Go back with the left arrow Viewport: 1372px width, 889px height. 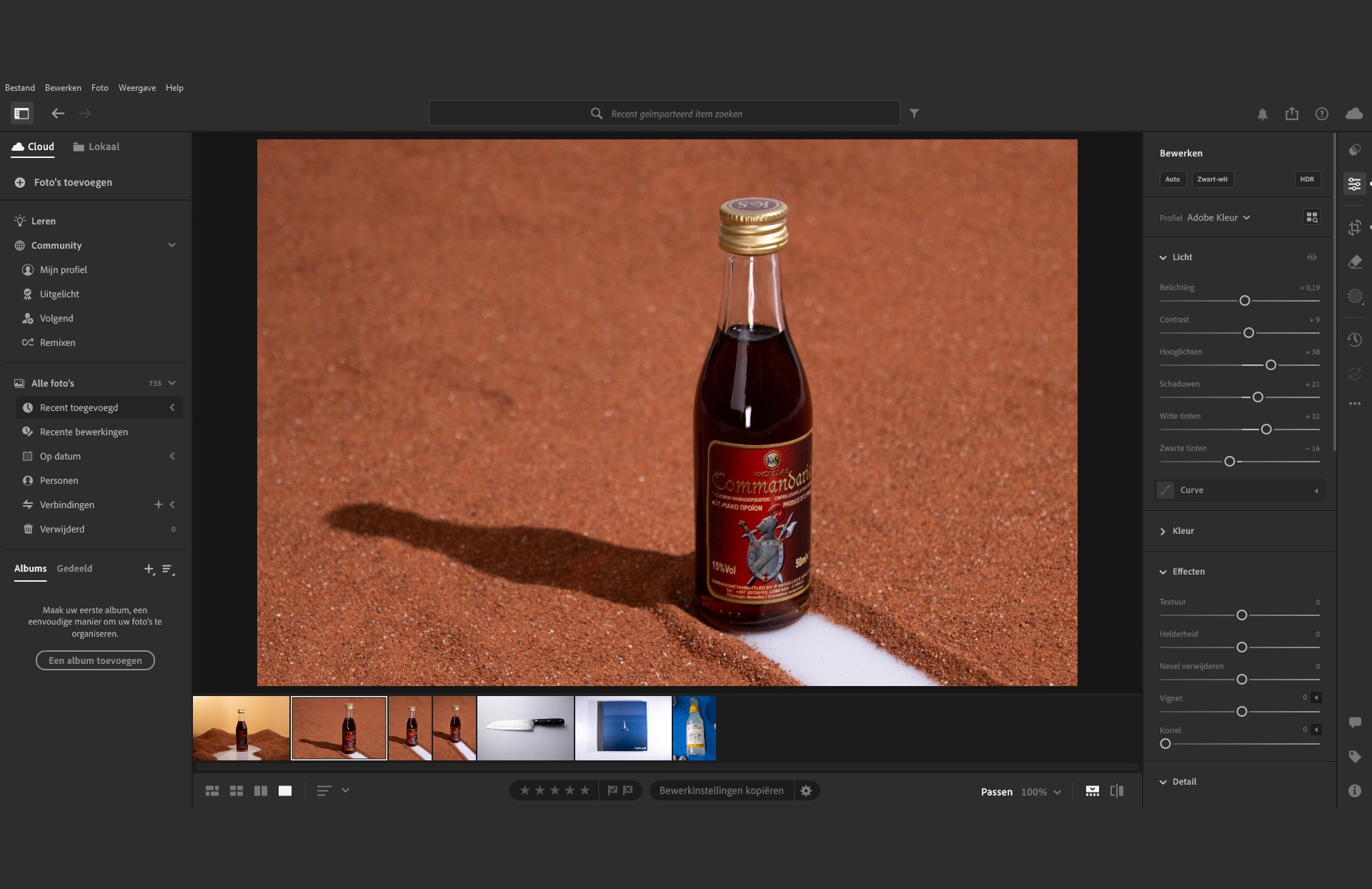(58, 113)
